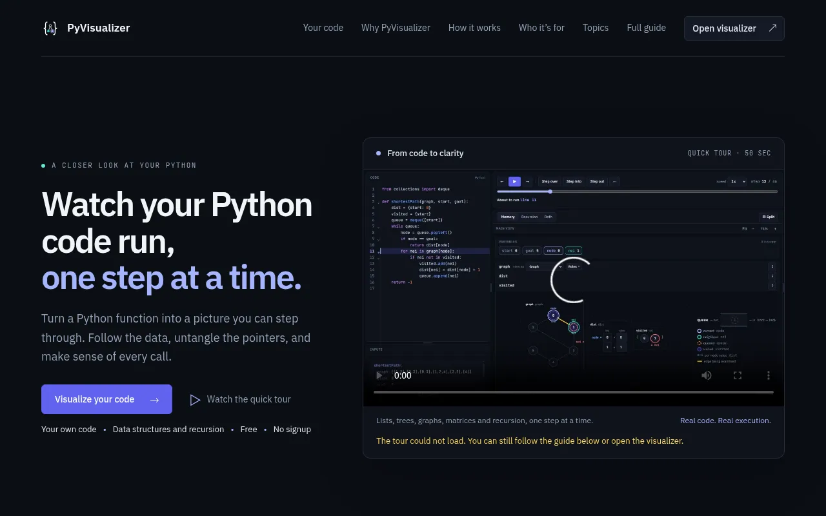Open the Topics nav link
Screen dimensions: 826x516
click(x=596, y=28)
